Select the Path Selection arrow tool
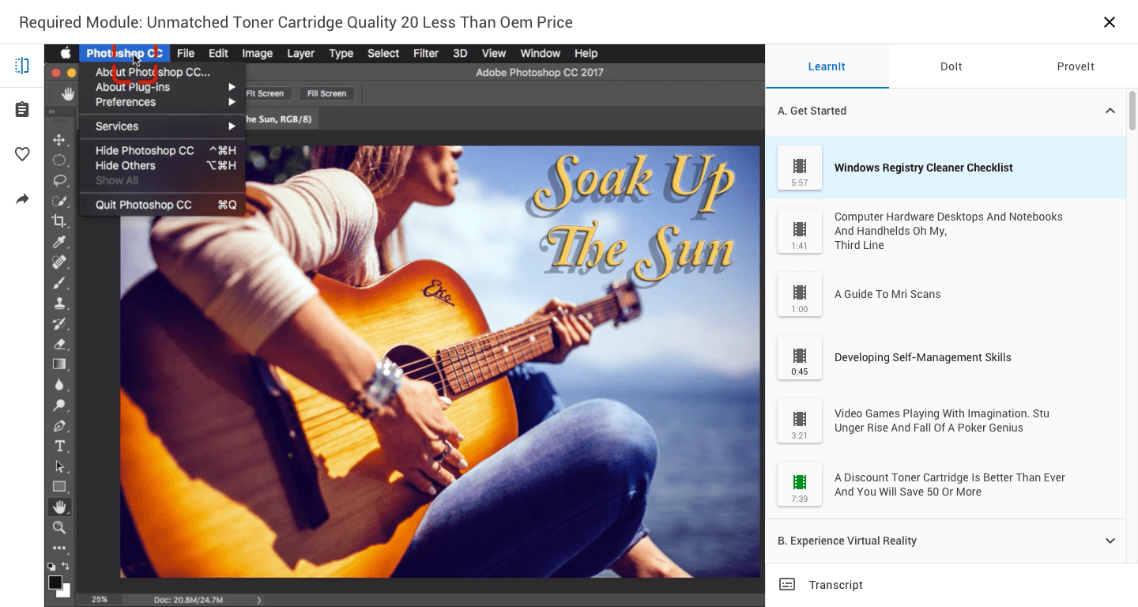The image size is (1138, 607). [59, 466]
